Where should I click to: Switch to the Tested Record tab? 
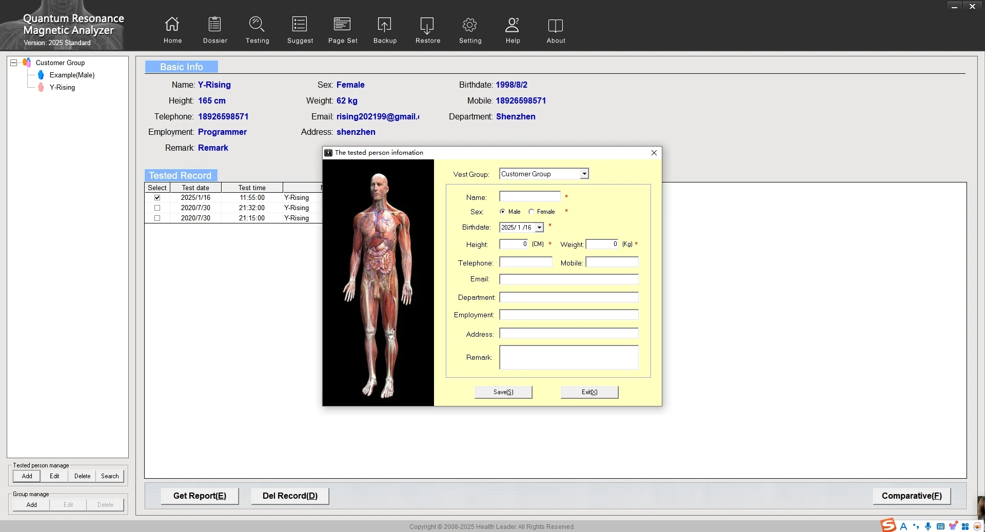pyautogui.click(x=181, y=175)
